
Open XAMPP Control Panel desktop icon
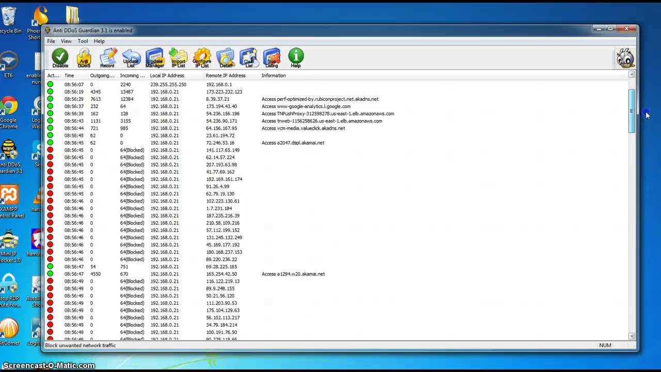click(10, 202)
